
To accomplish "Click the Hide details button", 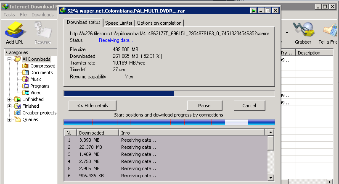I will click(x=93, y=106).
